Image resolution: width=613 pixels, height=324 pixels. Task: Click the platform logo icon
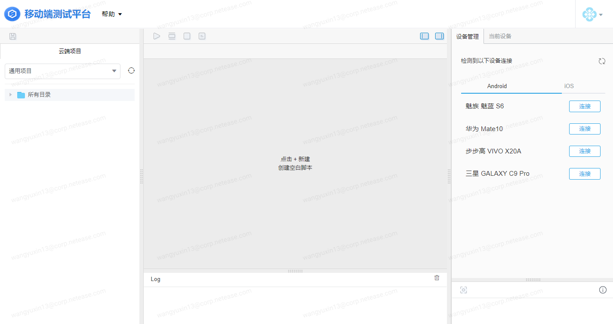click(x=12, y=14)
